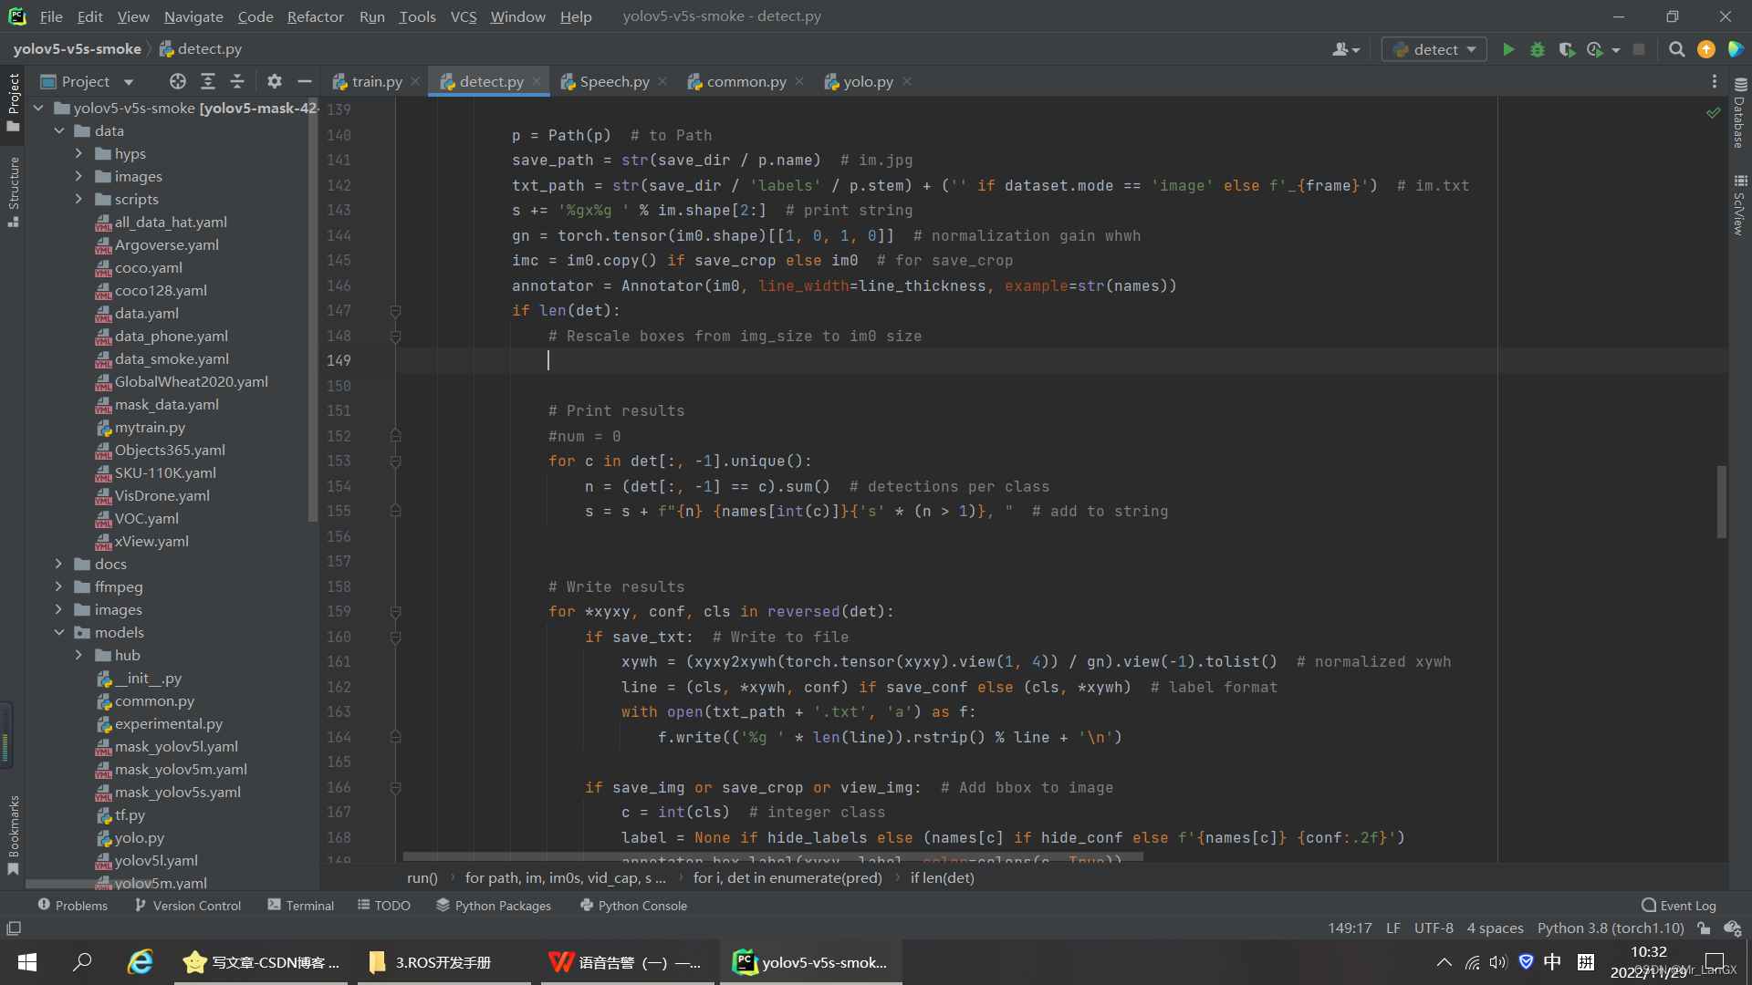Open Search Everywhere magnifier
Image resolution: width=1752 pixels, height=985 pixels.
click(1676, 49)
